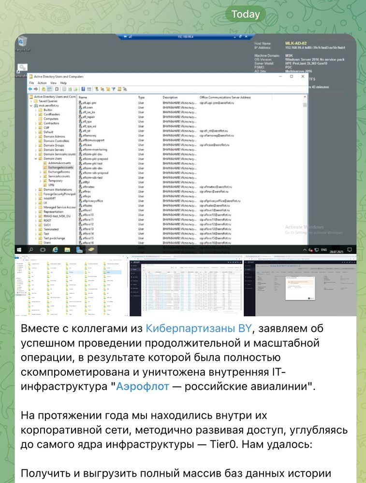
Task: Open the Action menu
Action: (x=42, y=83)
